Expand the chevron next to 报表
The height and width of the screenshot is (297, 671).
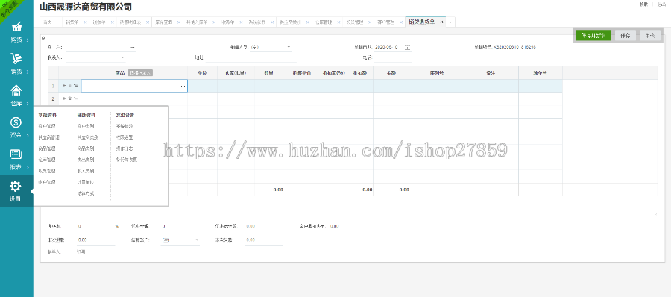coord(28,167)
